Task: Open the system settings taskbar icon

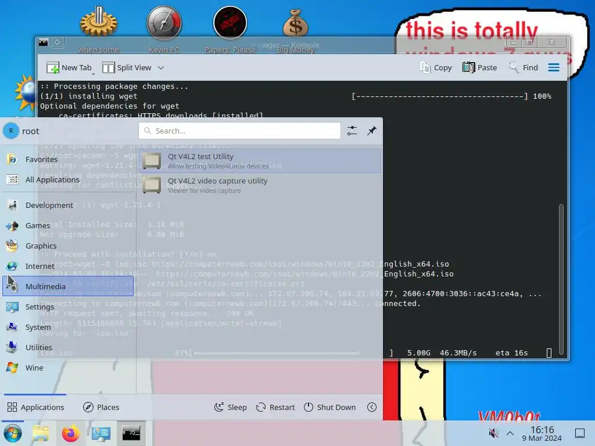Action: click(x=101, y=433)
